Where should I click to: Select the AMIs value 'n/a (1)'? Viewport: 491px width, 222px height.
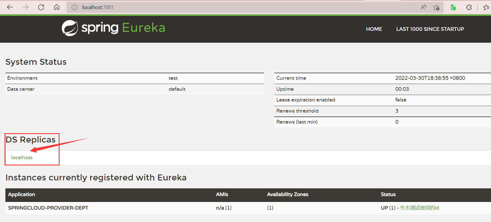(x=224, y=208)
